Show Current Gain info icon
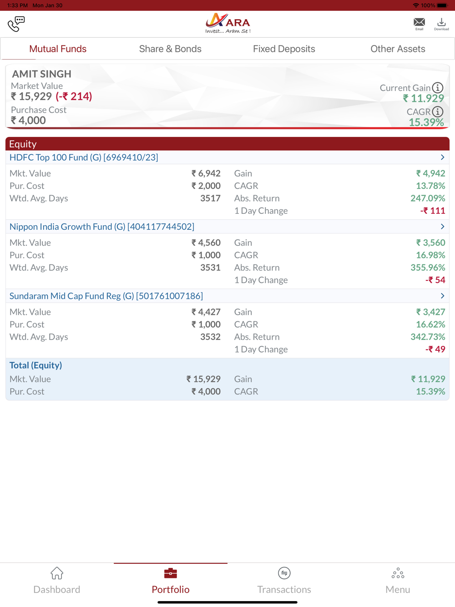The image size is (455, 607). pyautogui.click(x=438, y=87)
